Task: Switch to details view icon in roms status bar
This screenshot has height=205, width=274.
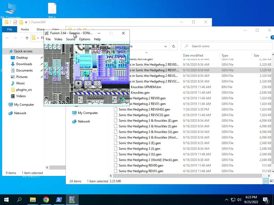Action: 266,181
